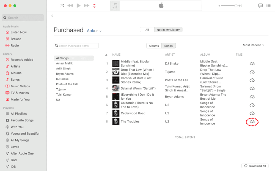Download Cedarwood Road from iCloud
Viewport: 275px width, 171px height.
click(252, 113)
